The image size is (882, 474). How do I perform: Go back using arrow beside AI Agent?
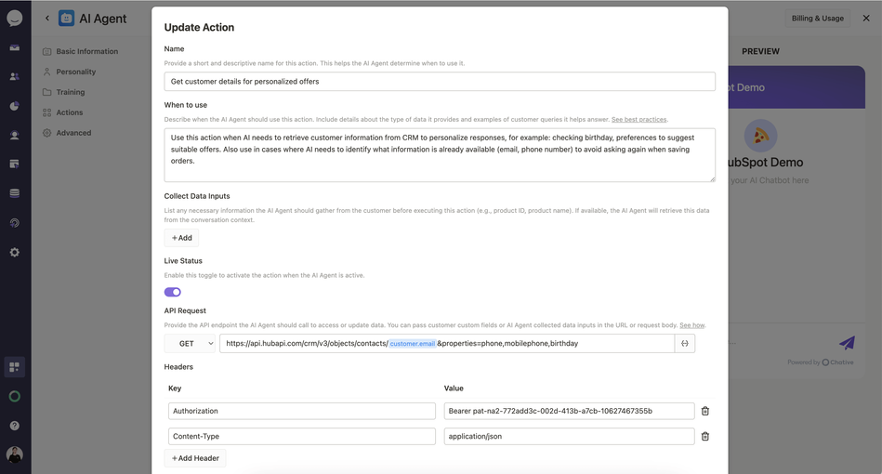(47, 18)
